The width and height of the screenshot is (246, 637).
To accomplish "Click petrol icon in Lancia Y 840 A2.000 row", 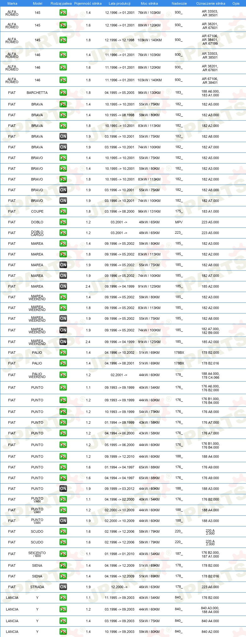I will [x=63, y=632].
